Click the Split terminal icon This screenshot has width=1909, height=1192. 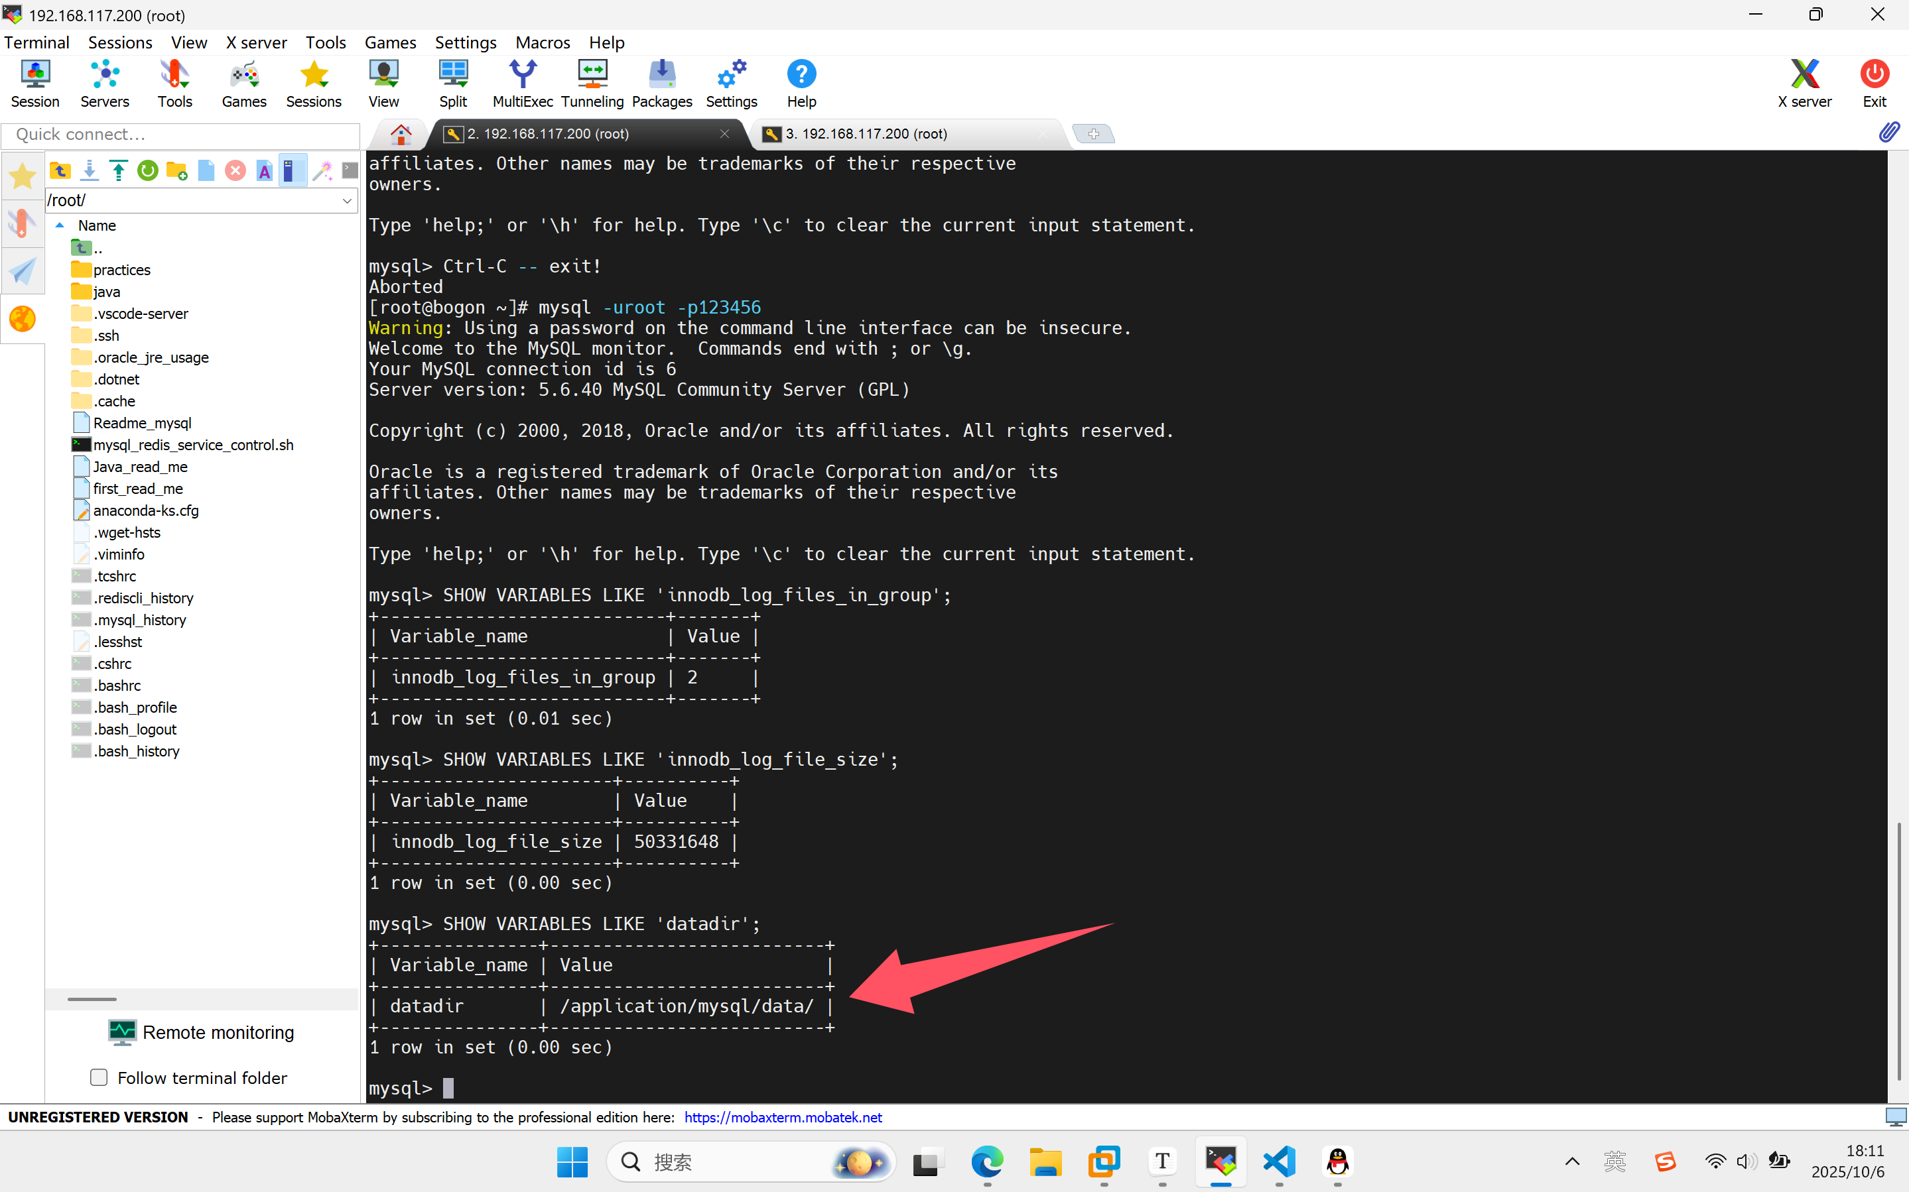[452, 84]
